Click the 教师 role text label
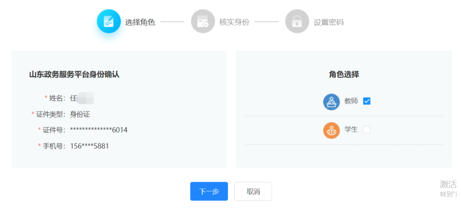Image resolution: width=461 pixels, height=209 pixels. pos(351,101)
